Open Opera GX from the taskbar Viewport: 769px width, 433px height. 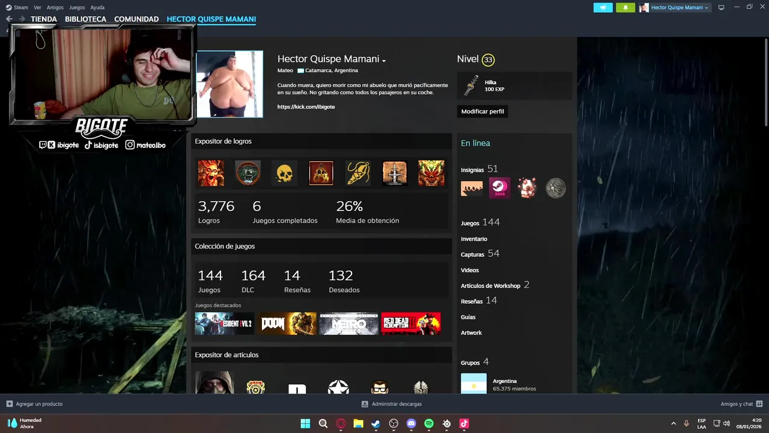pyautogui.click(x=341, y=423)
